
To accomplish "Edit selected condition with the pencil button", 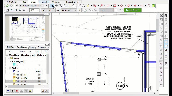I will 13,91.
